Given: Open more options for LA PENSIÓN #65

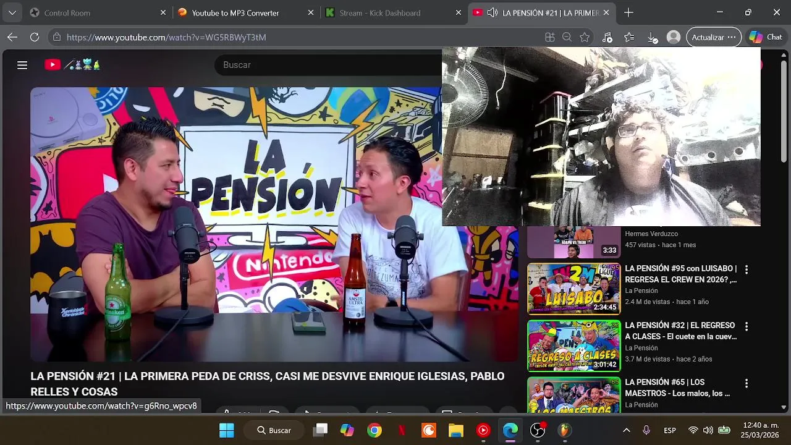Looking at the screenshot, I should (x=747, y=383).
